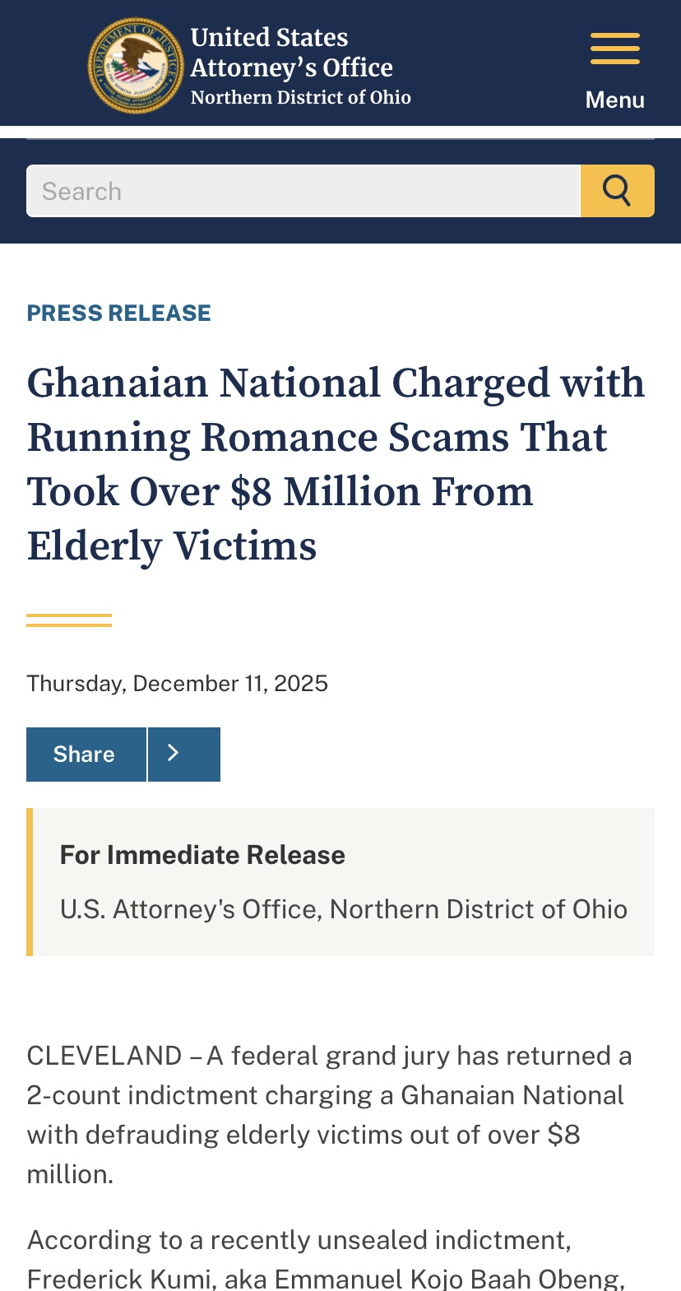Screen dimensions: 681x1291
Task: Expand share options with the chevron arrow
Action: click(x=183, y=754)
